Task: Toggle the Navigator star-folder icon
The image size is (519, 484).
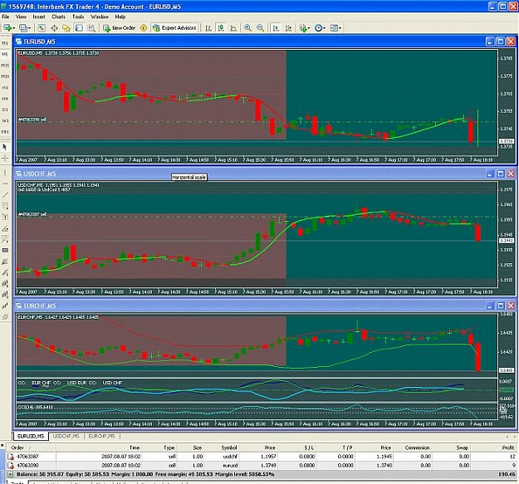Action: (66, 28)
